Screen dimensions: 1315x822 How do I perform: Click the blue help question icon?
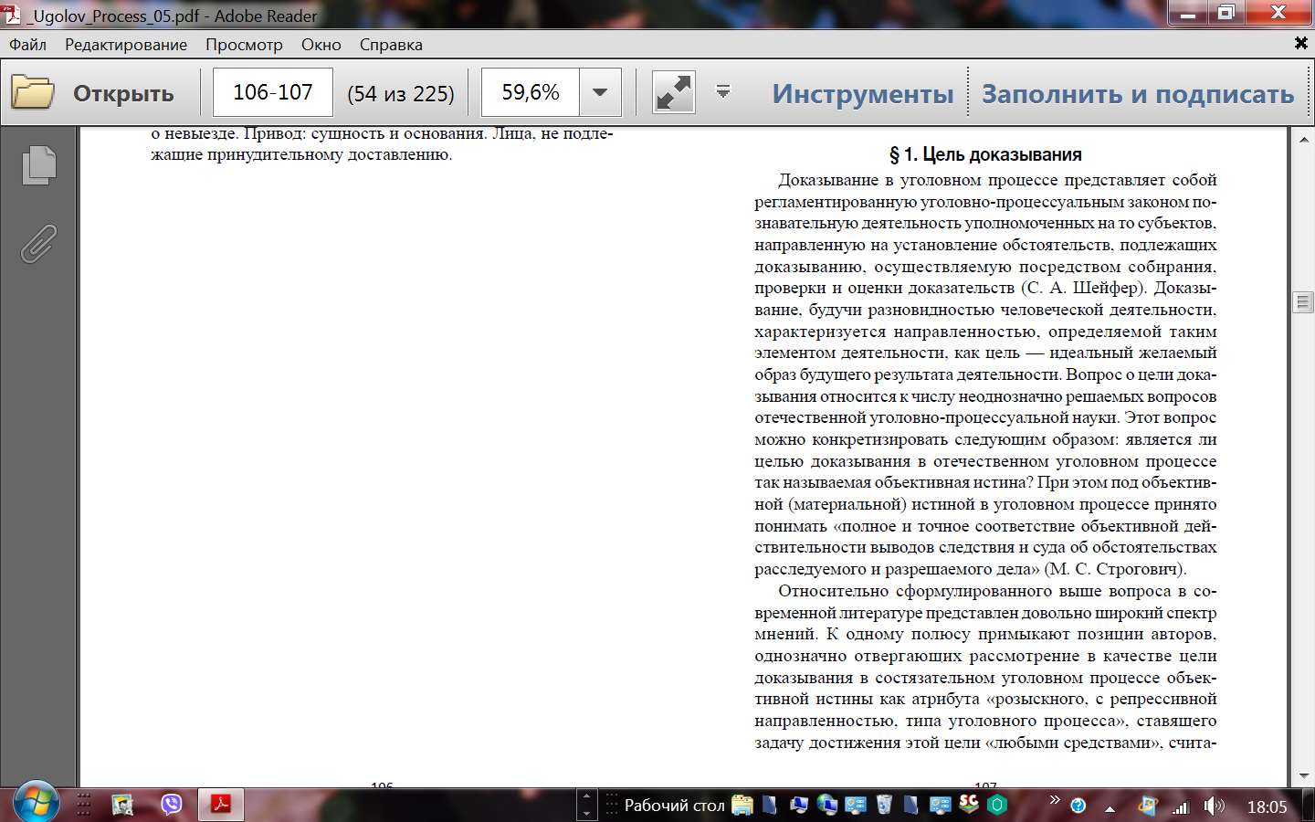click(1078, 806)
